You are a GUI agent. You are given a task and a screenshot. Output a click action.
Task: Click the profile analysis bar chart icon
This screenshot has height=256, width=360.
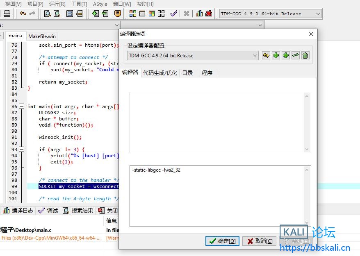(x=199, y=14)
